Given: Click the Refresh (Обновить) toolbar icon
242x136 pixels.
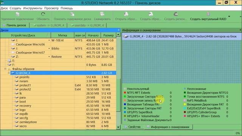Looking at the screenshot, I should tap(43, 14).
